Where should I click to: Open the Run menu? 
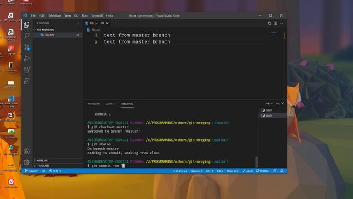tap(84, 15)
